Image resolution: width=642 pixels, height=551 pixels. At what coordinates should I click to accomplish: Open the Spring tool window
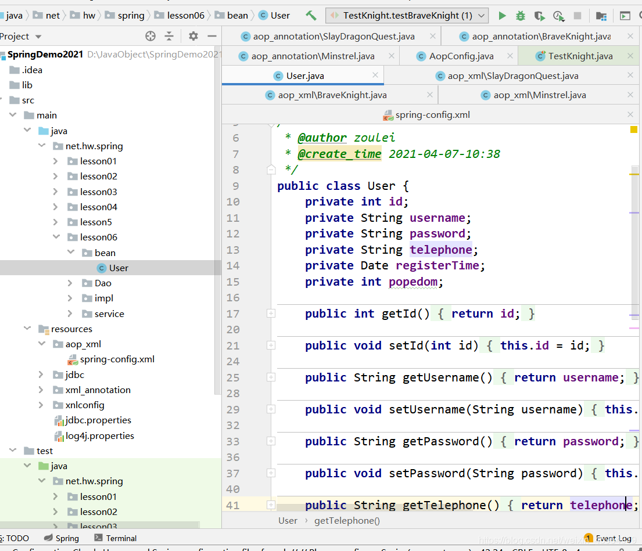tap(62, 538)
